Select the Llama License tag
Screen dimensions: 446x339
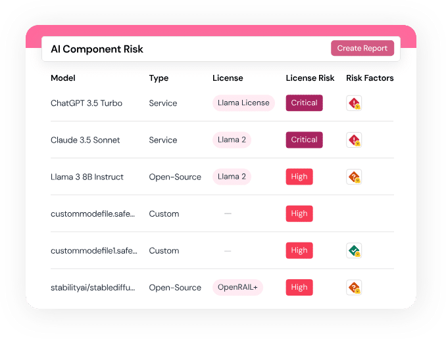click(x=243, y=103)
